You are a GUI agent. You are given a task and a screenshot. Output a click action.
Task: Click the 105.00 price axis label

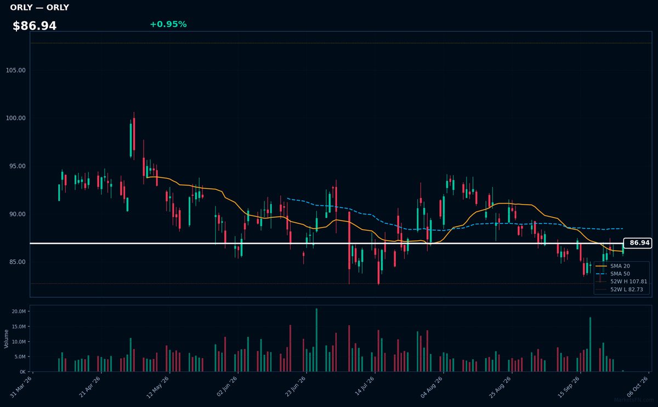16,70
